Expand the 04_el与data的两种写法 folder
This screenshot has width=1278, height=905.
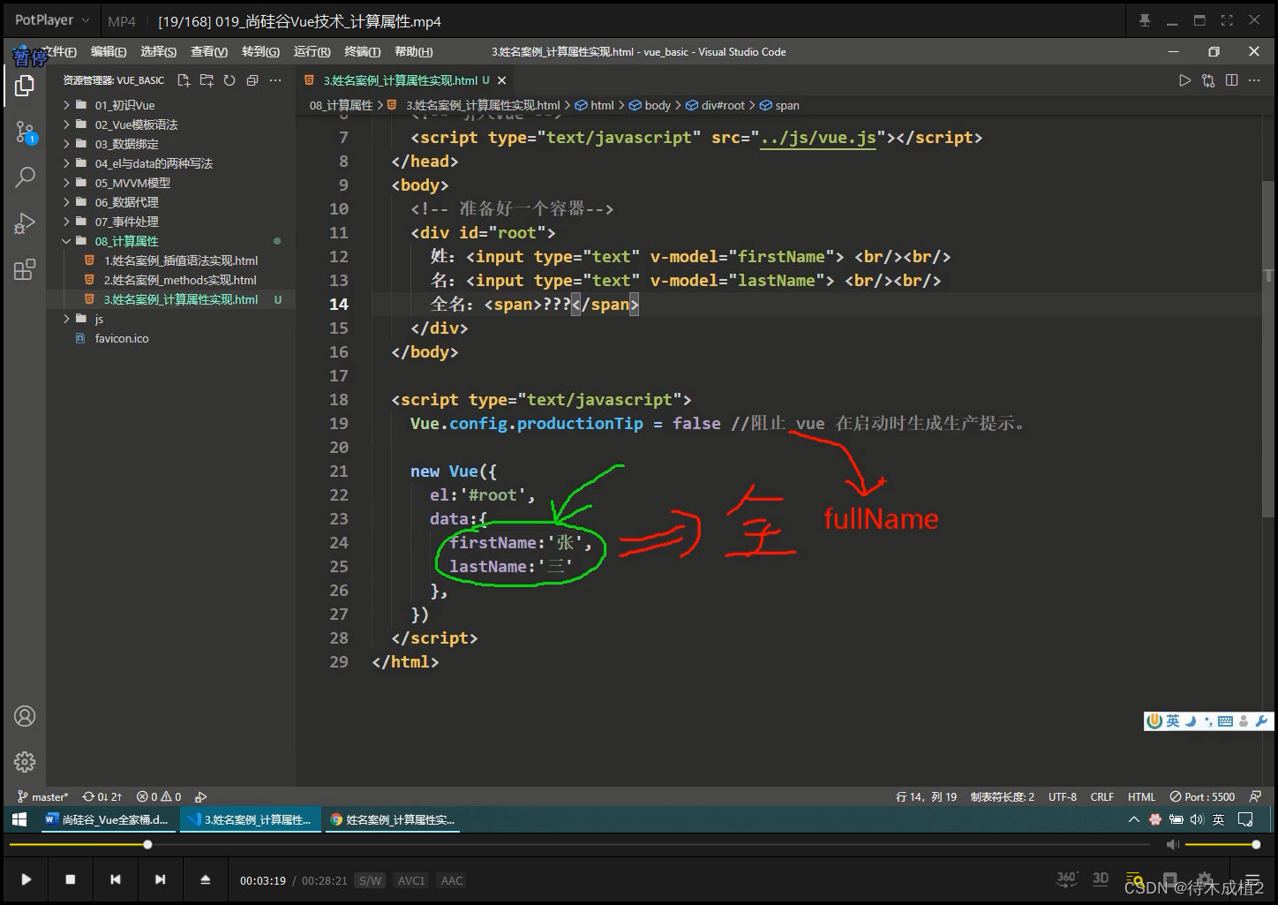[154, 163]
